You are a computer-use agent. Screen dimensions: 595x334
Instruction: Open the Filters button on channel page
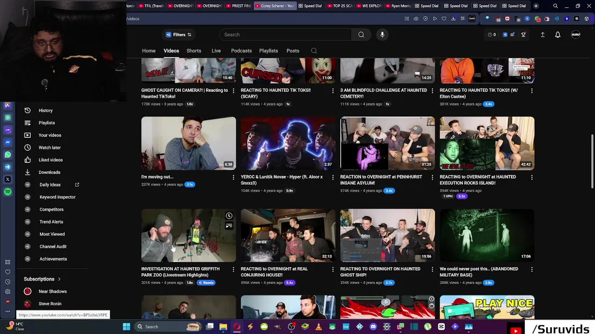[x=178, y=35]
